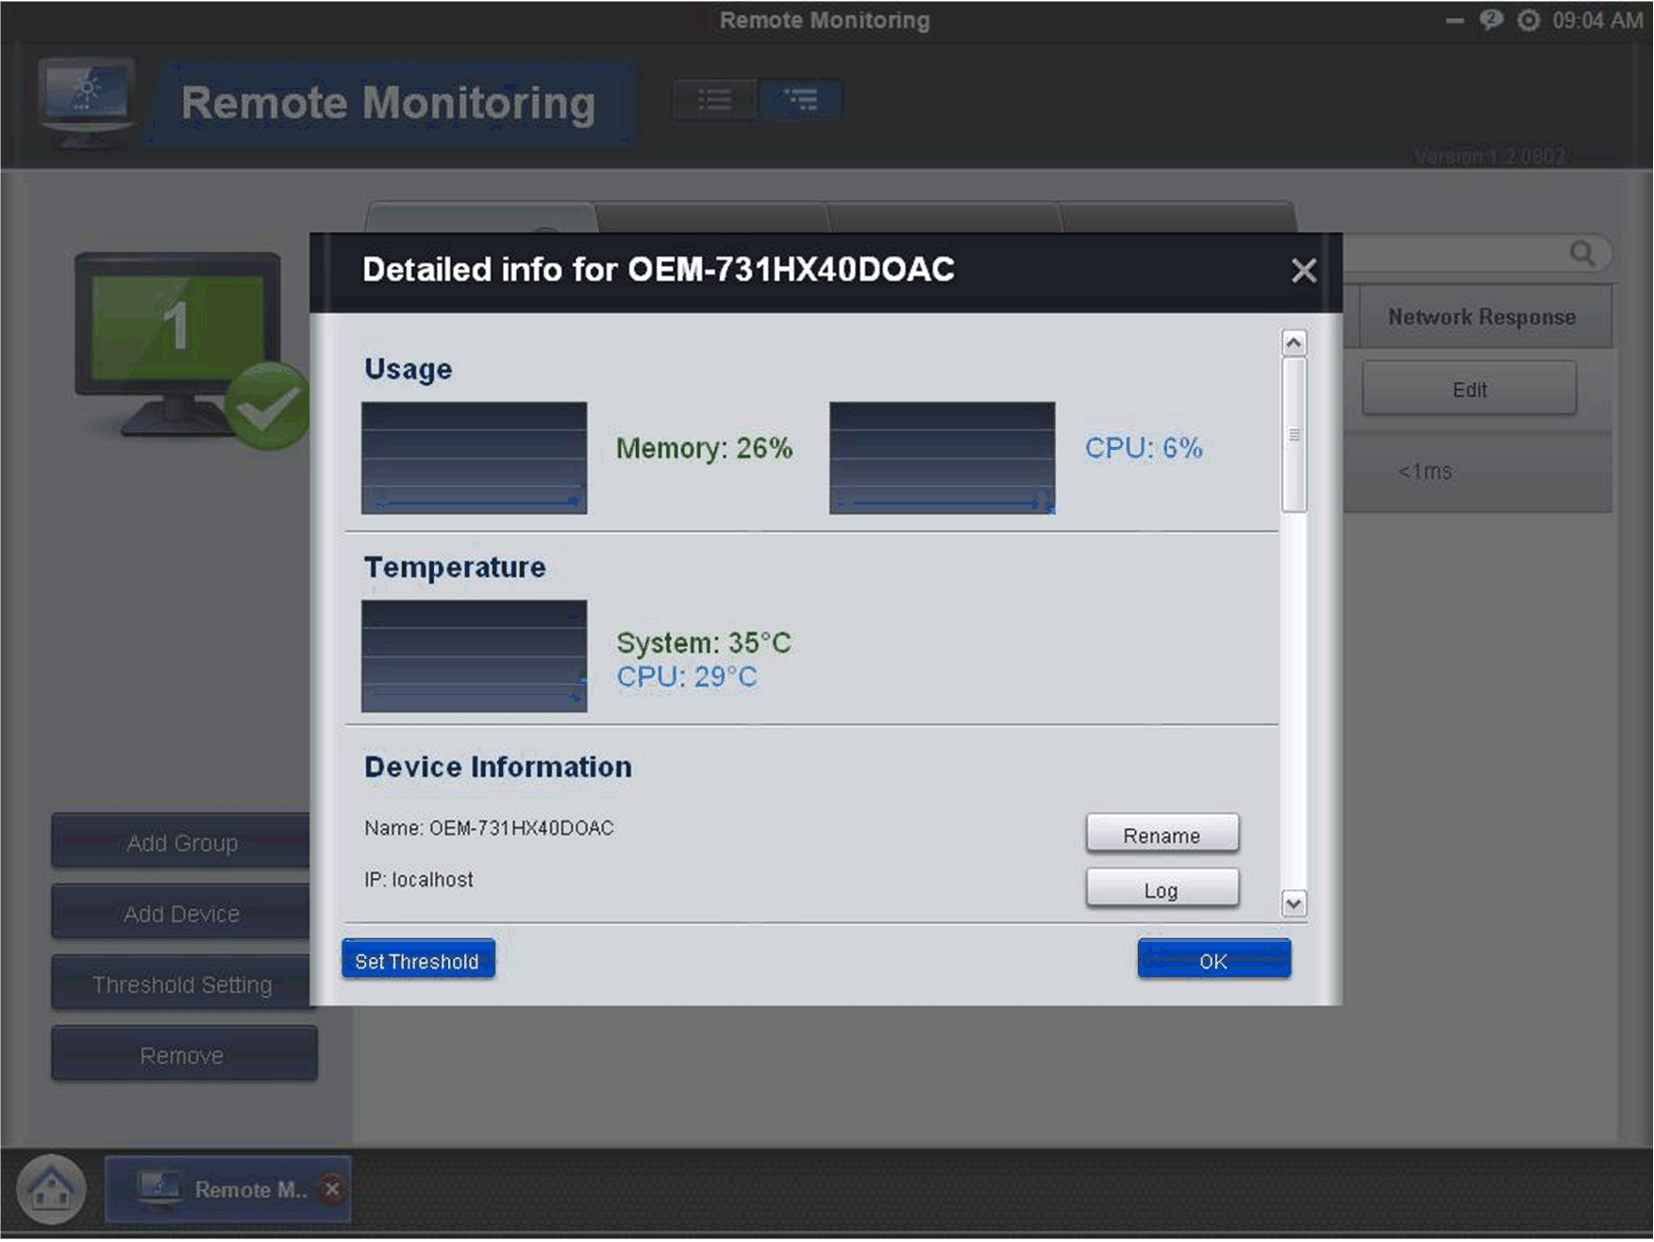Close the Detailed info dialog
Image resolution: width=1654 pixels, height=1242 pixels.
click(x=1303, y=272)
